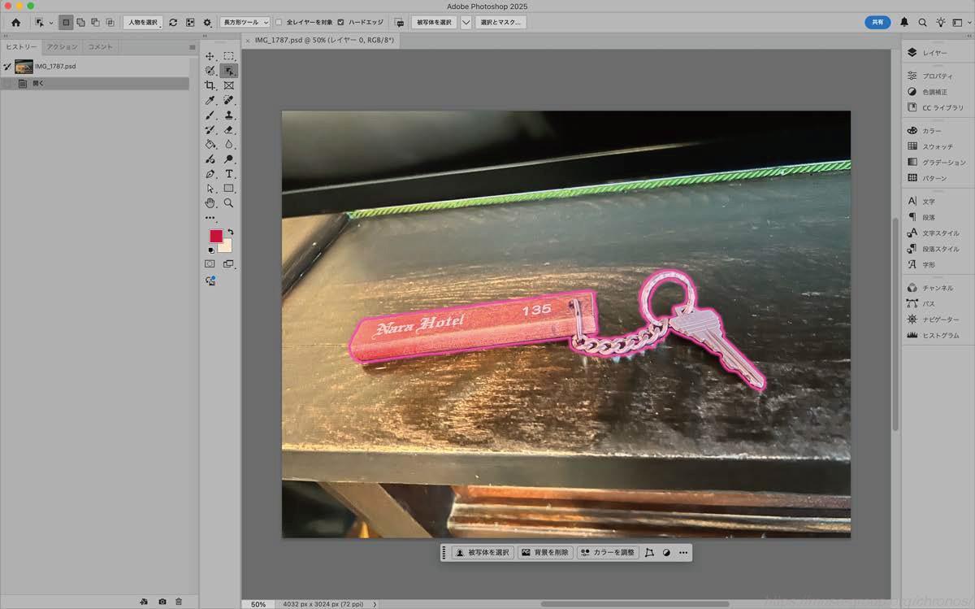Select the Eraser tool
The height and width of the screenshot is (609, 975).
click(229, 129)
